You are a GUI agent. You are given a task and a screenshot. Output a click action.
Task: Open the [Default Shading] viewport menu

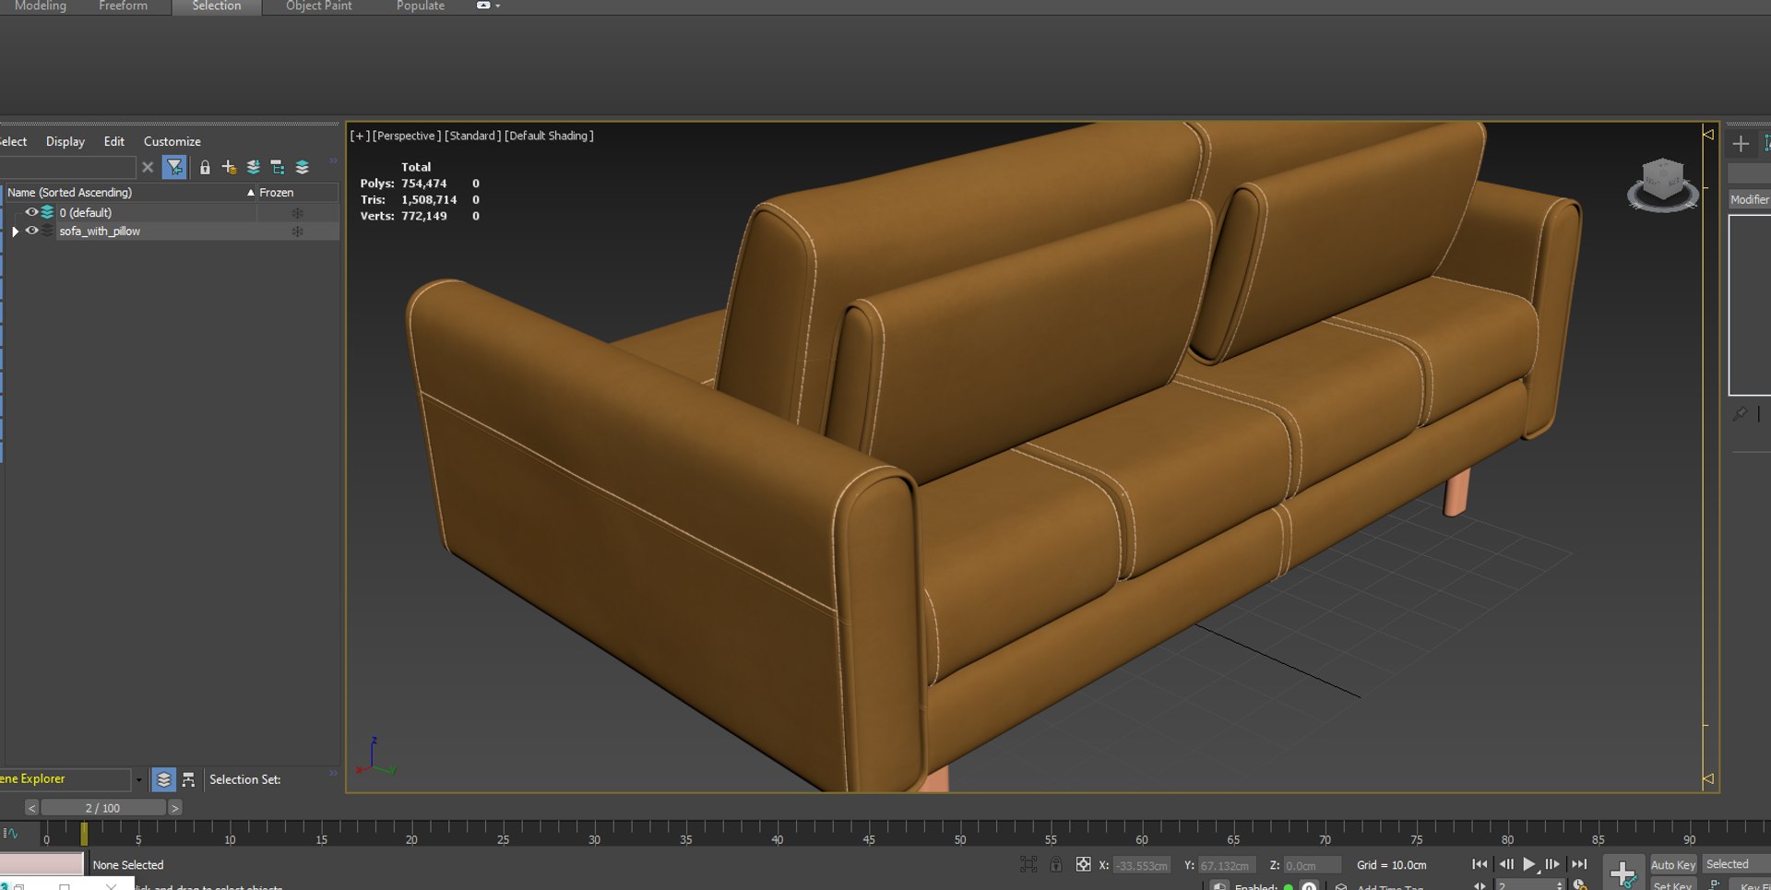point(549,136)
